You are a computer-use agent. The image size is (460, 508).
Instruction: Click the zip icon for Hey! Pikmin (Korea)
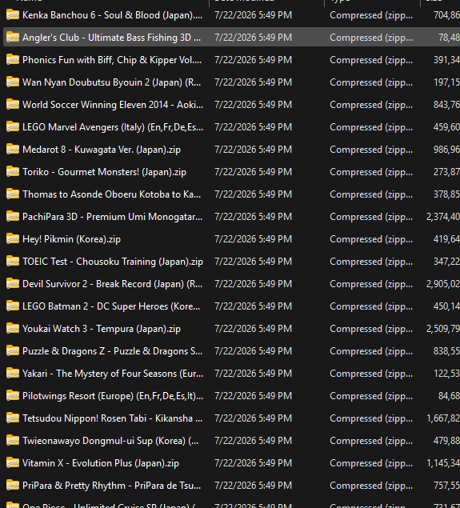13,238
